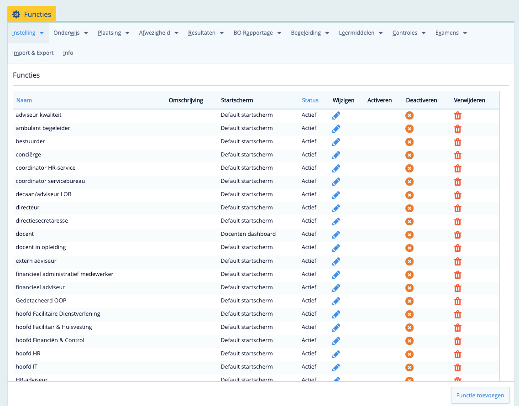The image size is (519, 406).
Task: Deactivate the hoofd HR function
Action: click(x=409, y=354)
